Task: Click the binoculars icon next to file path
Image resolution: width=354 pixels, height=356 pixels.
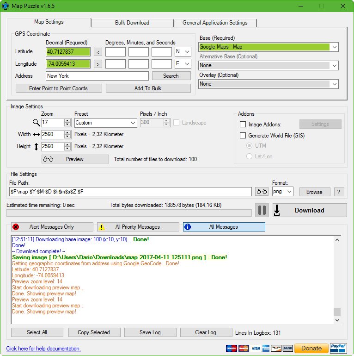Action: point(262,192)
